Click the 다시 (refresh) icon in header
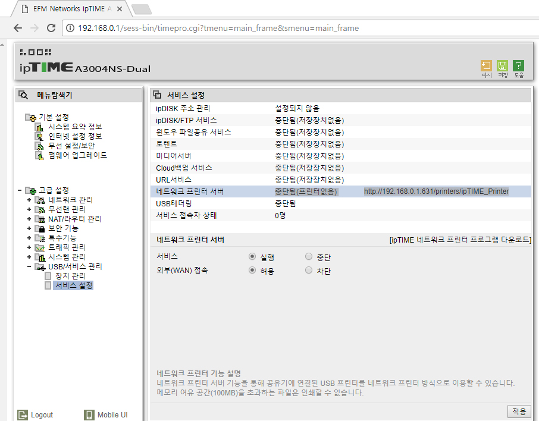539x421 pixels. pos(486,65)
